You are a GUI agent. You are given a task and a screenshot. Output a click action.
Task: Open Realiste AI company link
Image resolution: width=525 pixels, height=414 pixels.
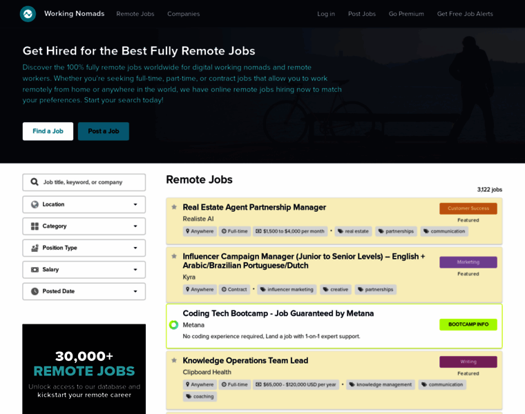pos(198,219)
